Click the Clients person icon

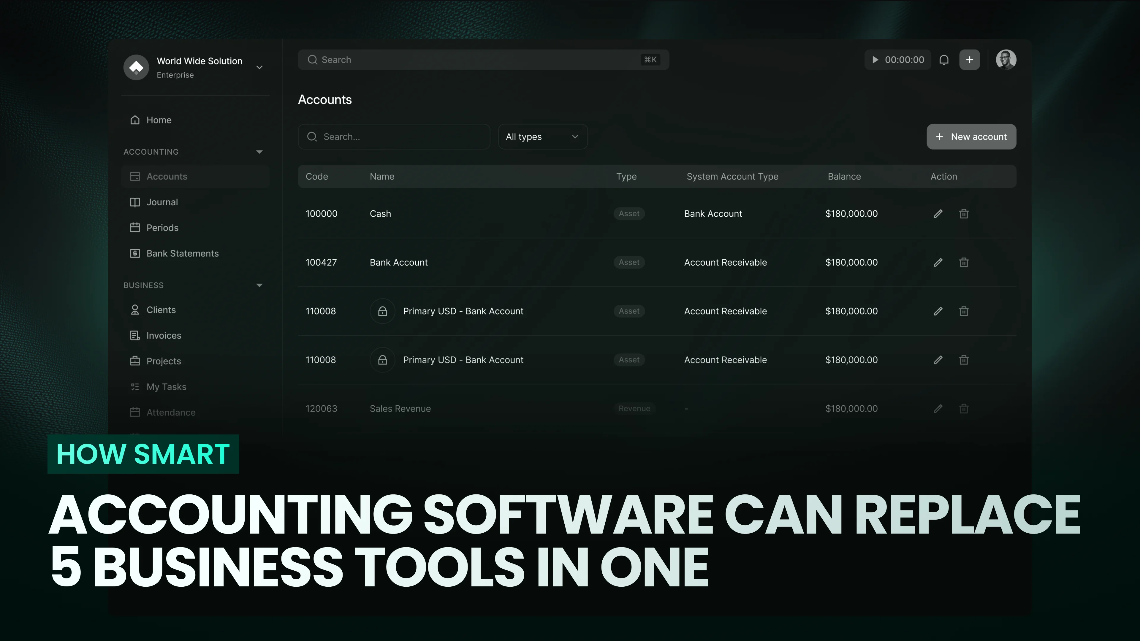[x=135, y=310]
